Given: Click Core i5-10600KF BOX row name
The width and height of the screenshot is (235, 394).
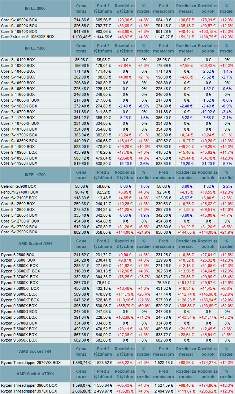Looking at the screenshot, I should 20,100.
